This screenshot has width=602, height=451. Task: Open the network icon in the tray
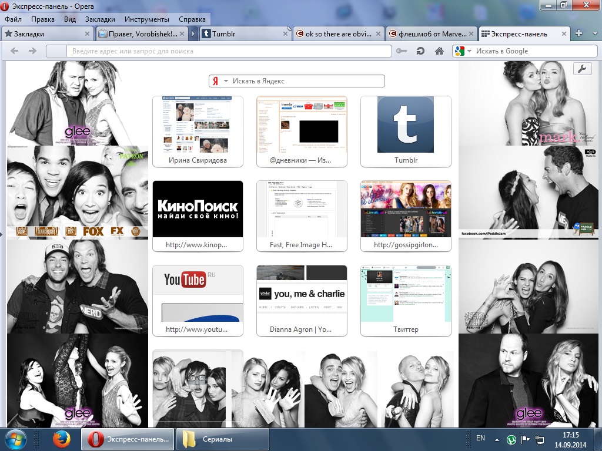click(x=540, y=439)
